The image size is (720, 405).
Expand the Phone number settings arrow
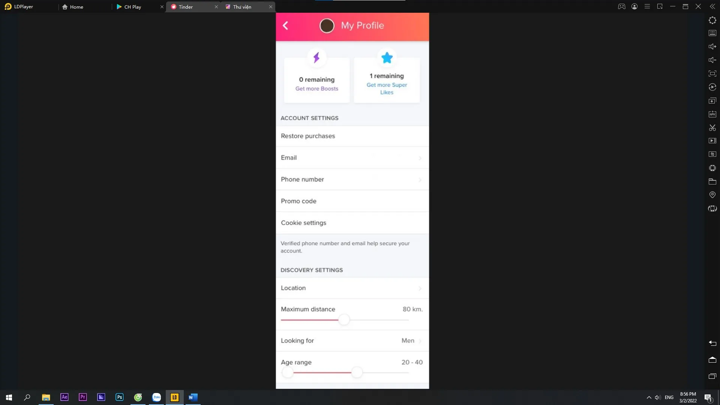420,179
